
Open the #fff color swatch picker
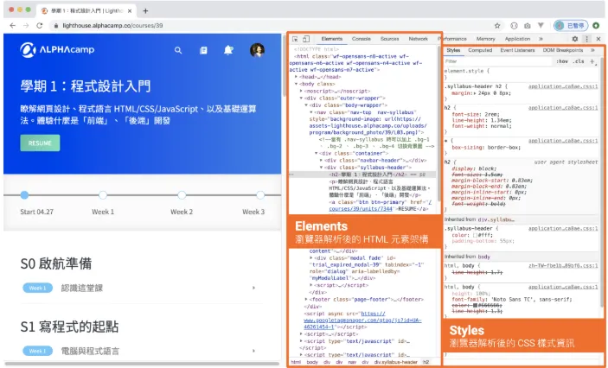[x=476, y=235]
